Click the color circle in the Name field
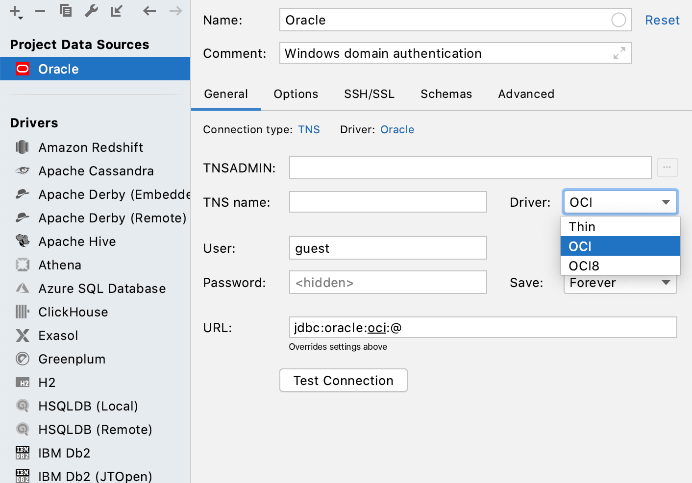Screen dimensions: 692x483 click(618, 20)
